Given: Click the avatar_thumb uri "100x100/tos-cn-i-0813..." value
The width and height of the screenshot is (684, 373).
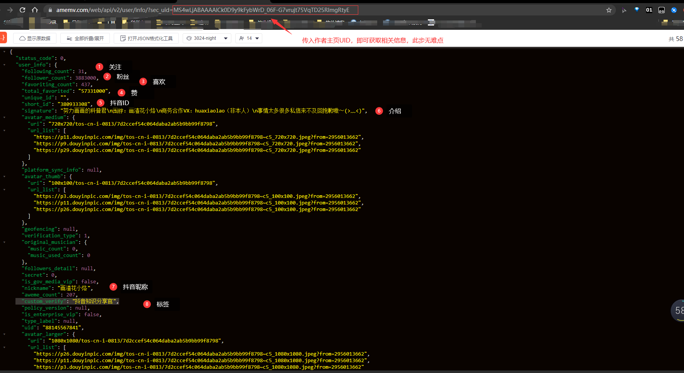Looking at the screenshot, I should click(x=132, y=183).
